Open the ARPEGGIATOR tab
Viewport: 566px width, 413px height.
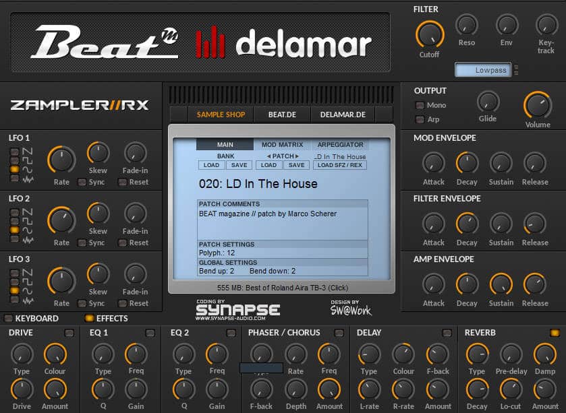click(x=341, y=144)
